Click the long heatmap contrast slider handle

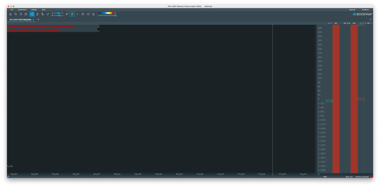coord(115,16)
